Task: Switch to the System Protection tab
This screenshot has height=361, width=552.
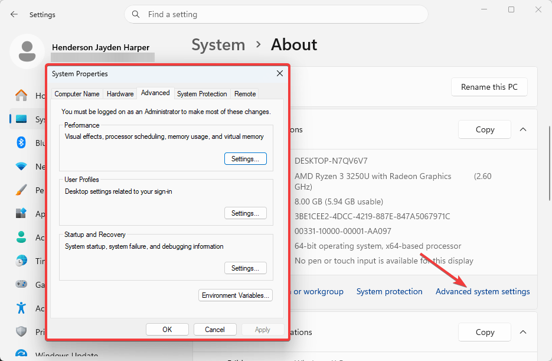Action: point(202,94)
